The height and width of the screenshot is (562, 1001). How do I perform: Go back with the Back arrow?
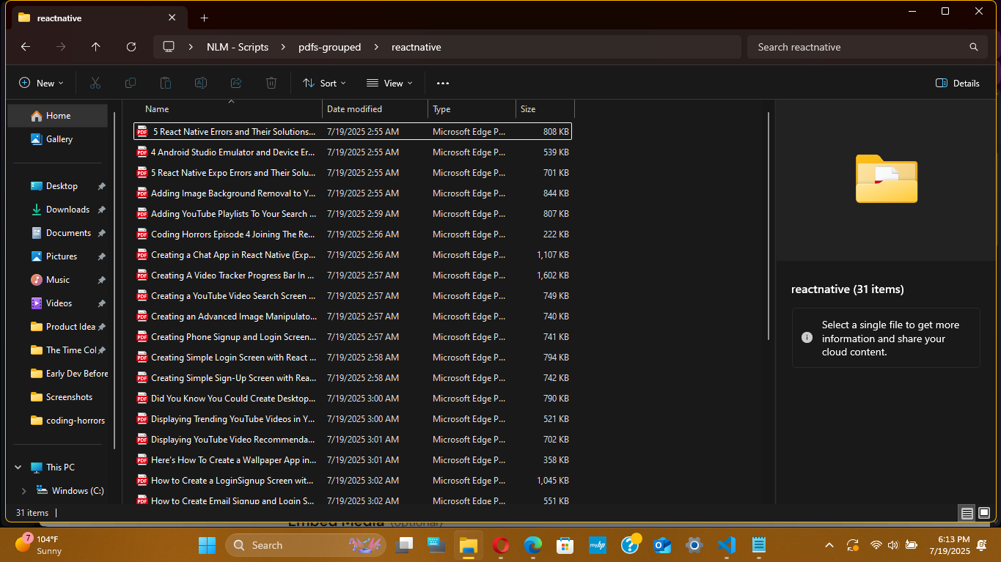[x=26, y=47]
